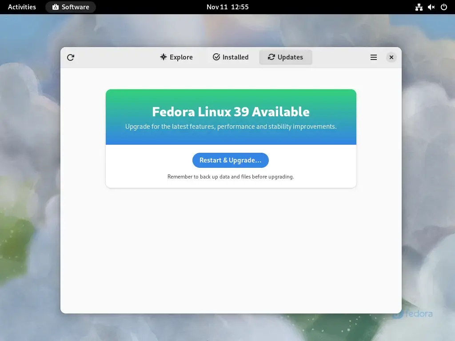Switch to the Explore tab
This screenshot has width=455, height=341.
coord(176,57)
